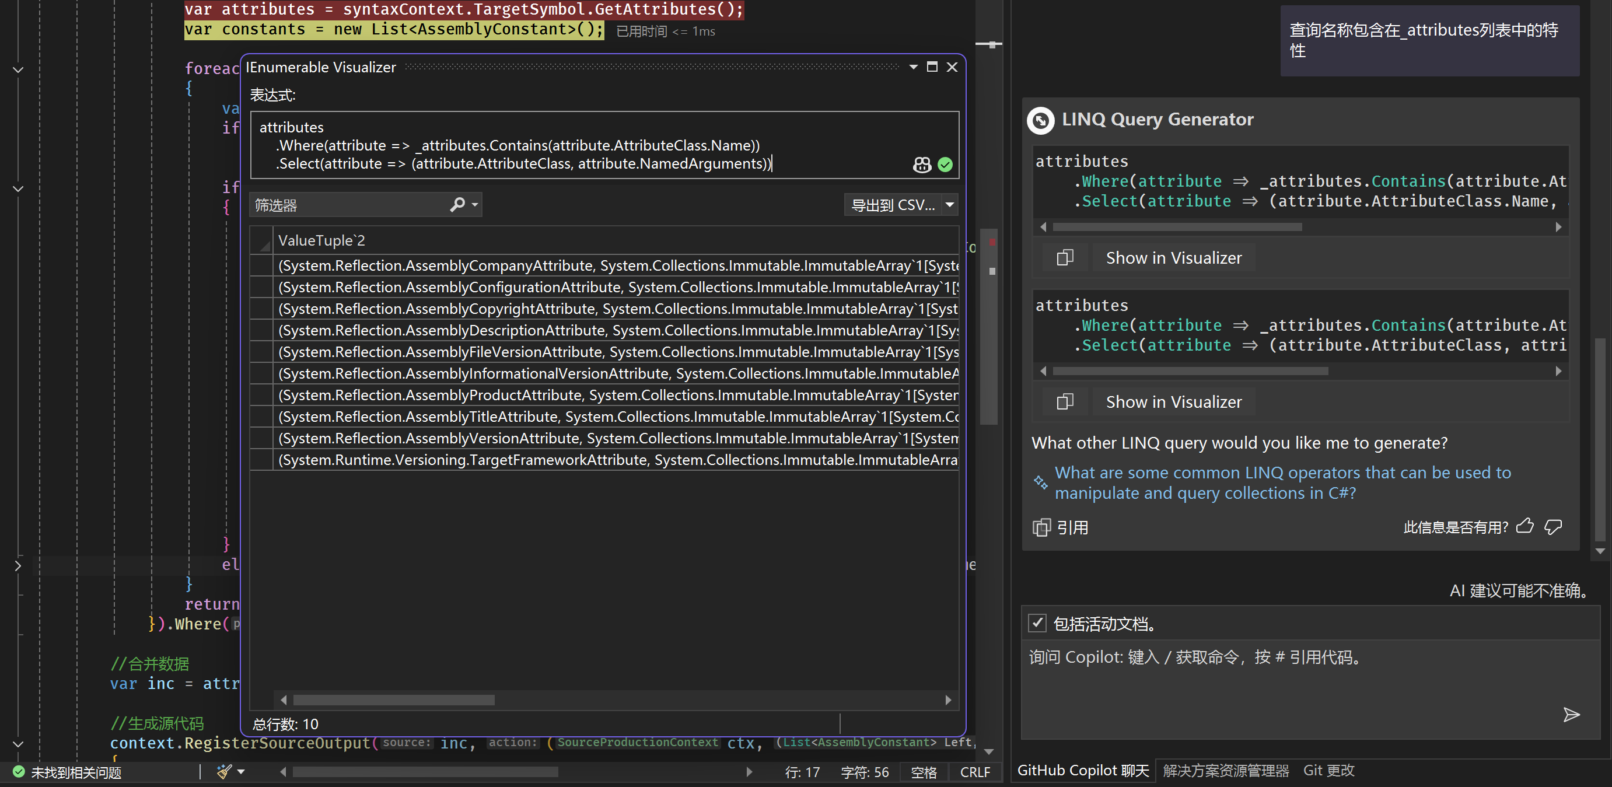Select the TargetFrameworkAttribute row

click(x=616, y=460)
